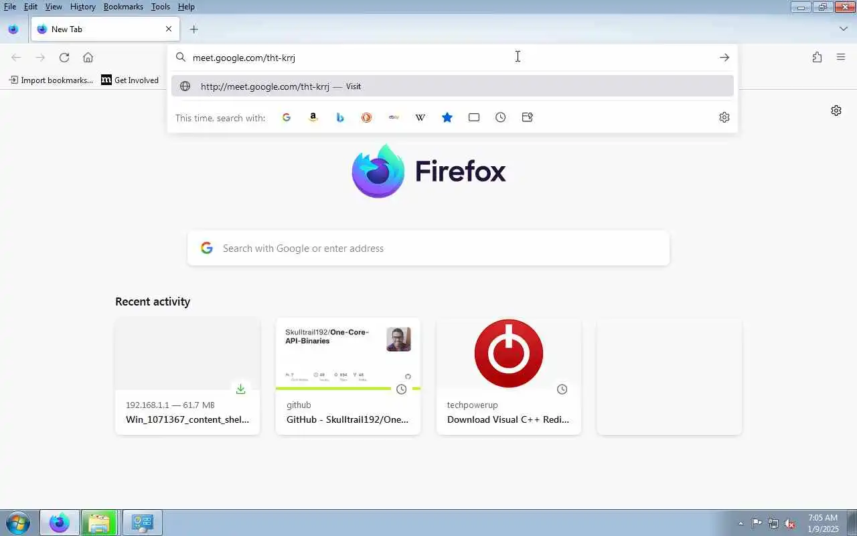The image size is (857, 536).
Task: Click the forward navigation arrow
Action: pyautogui.click(x=40, y=58)
